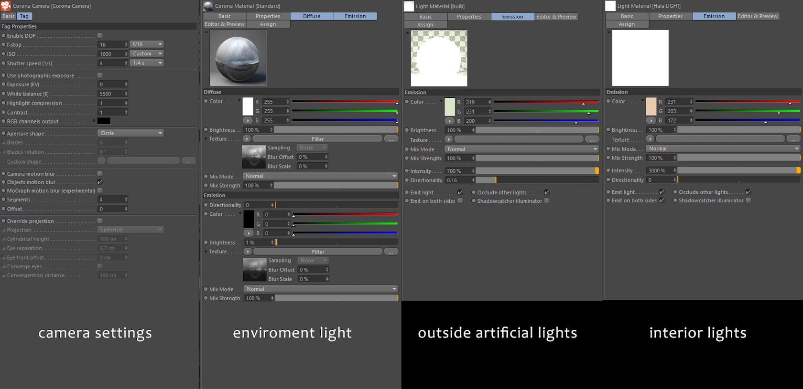
Task: Click color mode button under black Emission swatch
Action: coord(249,233)
